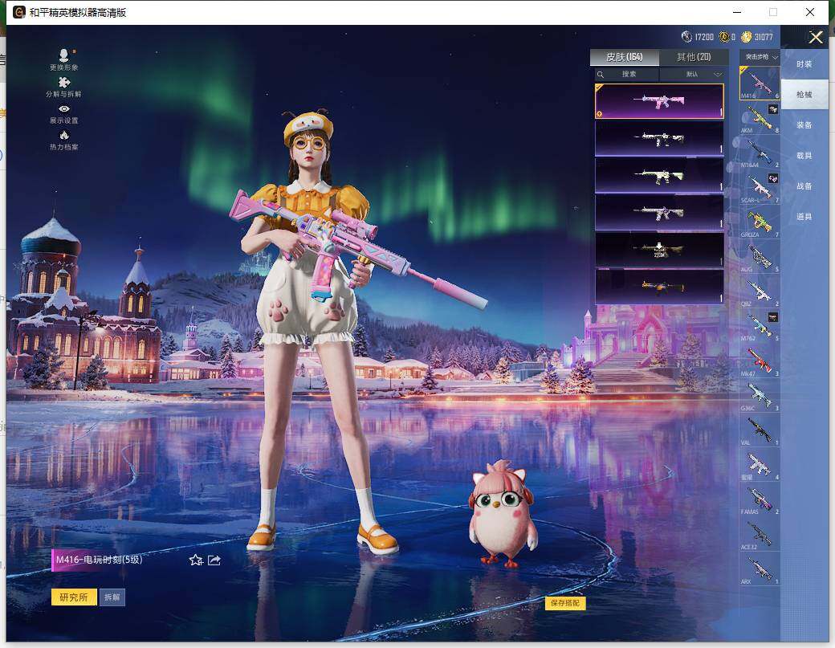Choose the AKM weapon in the list
Screen dimensions: 835x648
click(760, 118)
